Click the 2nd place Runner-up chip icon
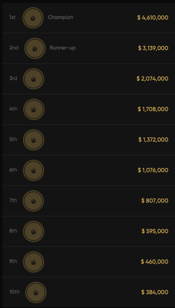 click(x=35, y=48)
